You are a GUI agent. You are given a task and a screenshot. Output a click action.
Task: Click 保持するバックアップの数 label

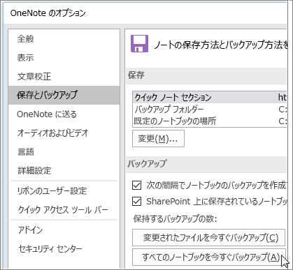point(175,218)
